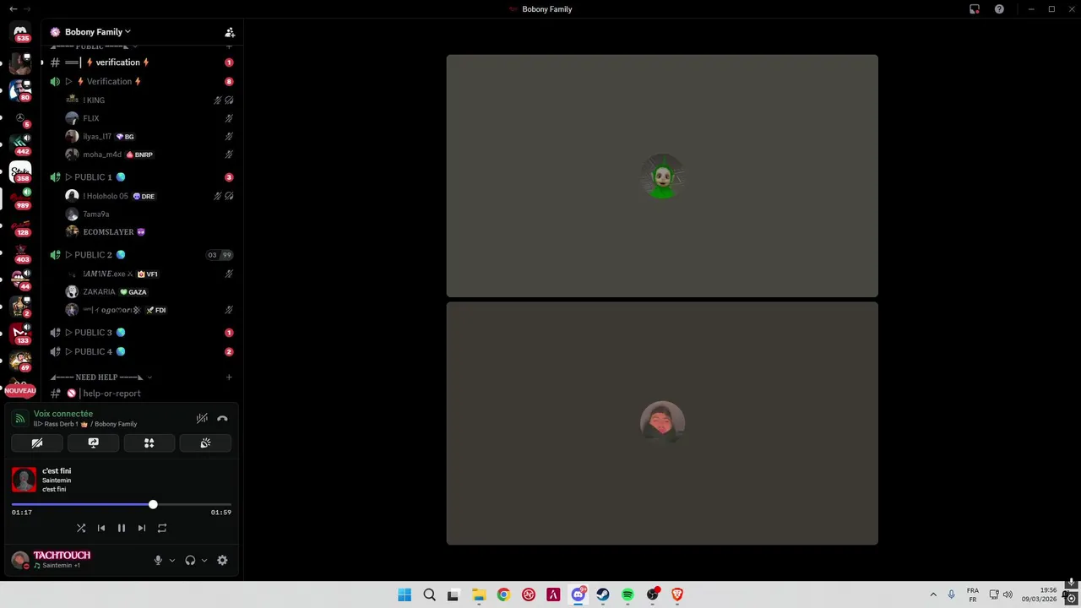The width and height of the screenshot is (1081, 608).
Task: Open the server icon with badge 80
Action: click(20, 90)
